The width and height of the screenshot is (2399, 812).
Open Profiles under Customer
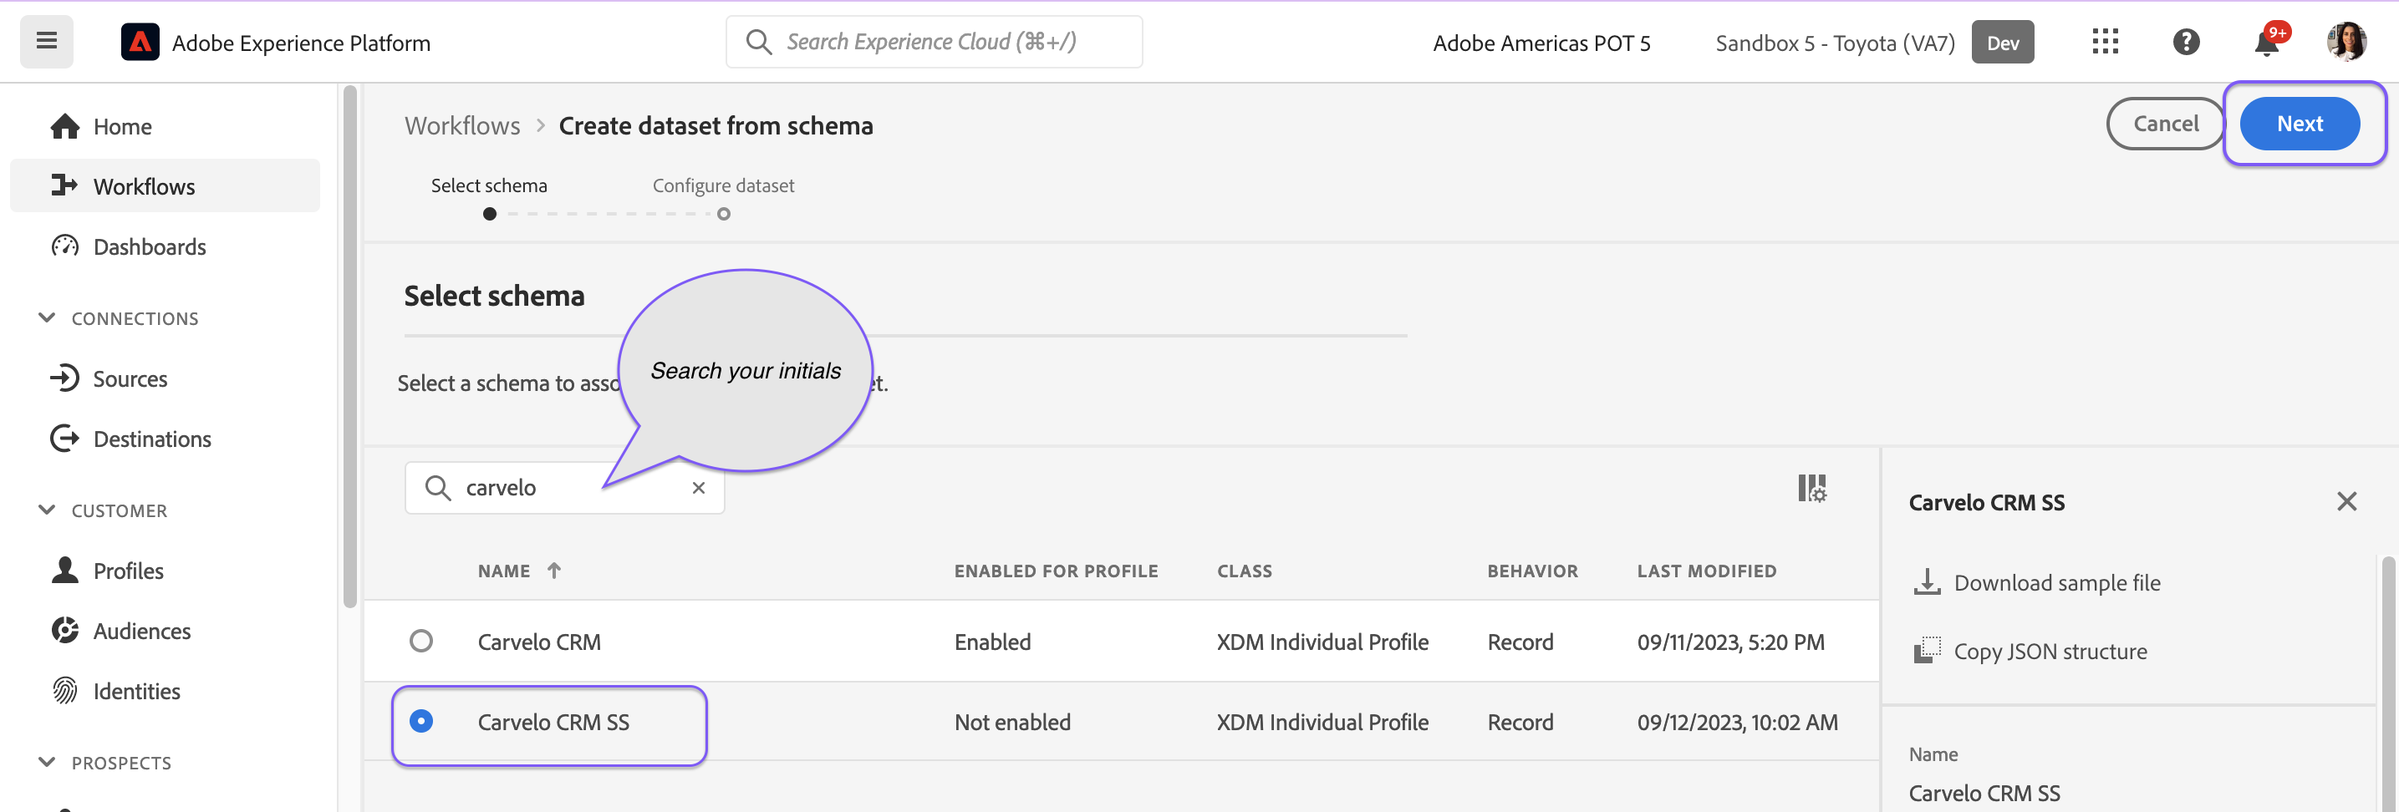pos(165,570)
